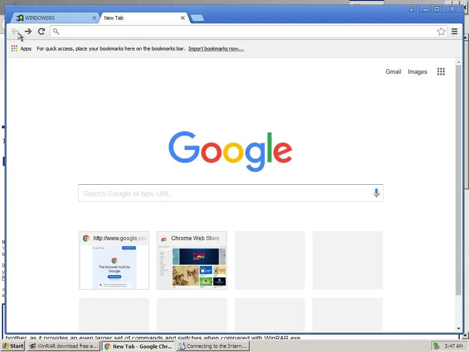The width and height of the screenshot is (469, 352).
Task: Click New Tab - Google Chrome taskbar item
Action: pos(138,346)
